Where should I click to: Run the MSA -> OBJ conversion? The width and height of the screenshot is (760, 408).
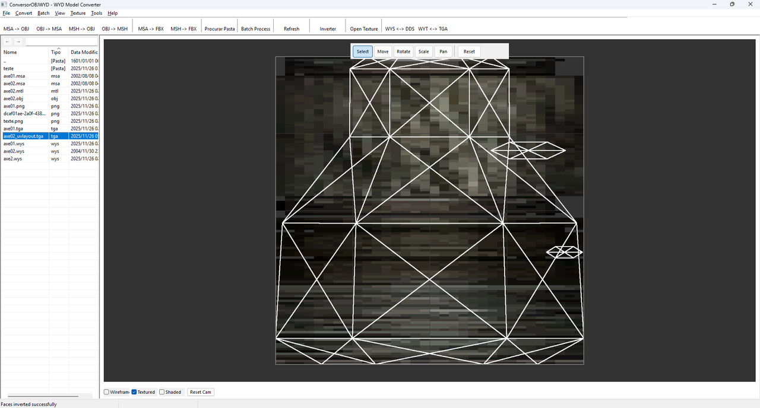pos(16,28)
